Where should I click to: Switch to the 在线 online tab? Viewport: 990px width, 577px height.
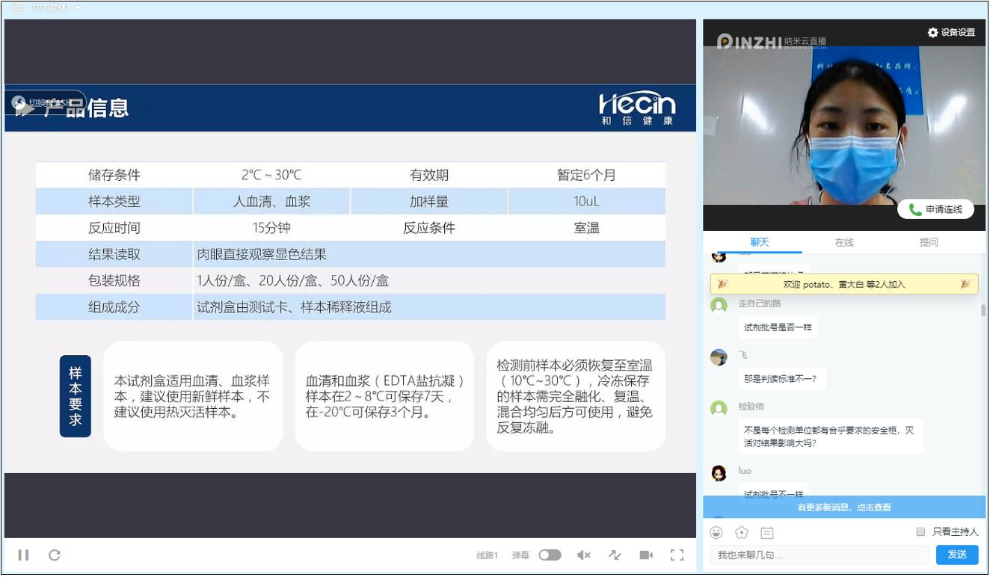[844, 242]
